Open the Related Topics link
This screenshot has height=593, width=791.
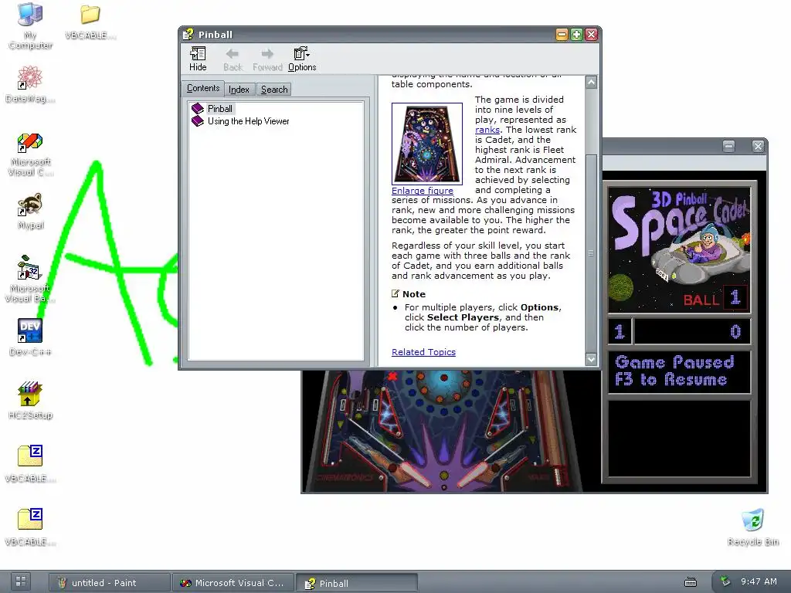coord(423,352)
